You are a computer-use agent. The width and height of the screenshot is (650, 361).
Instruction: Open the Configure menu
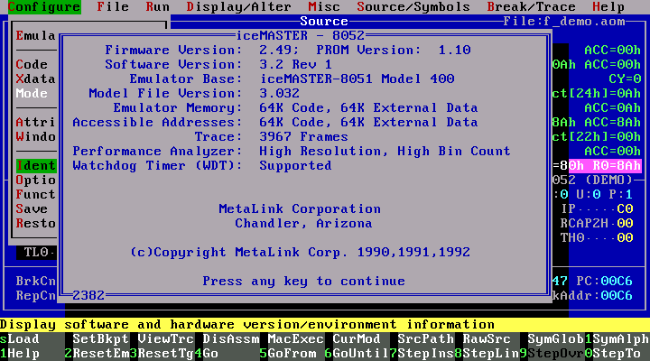[x=44, y=7]
